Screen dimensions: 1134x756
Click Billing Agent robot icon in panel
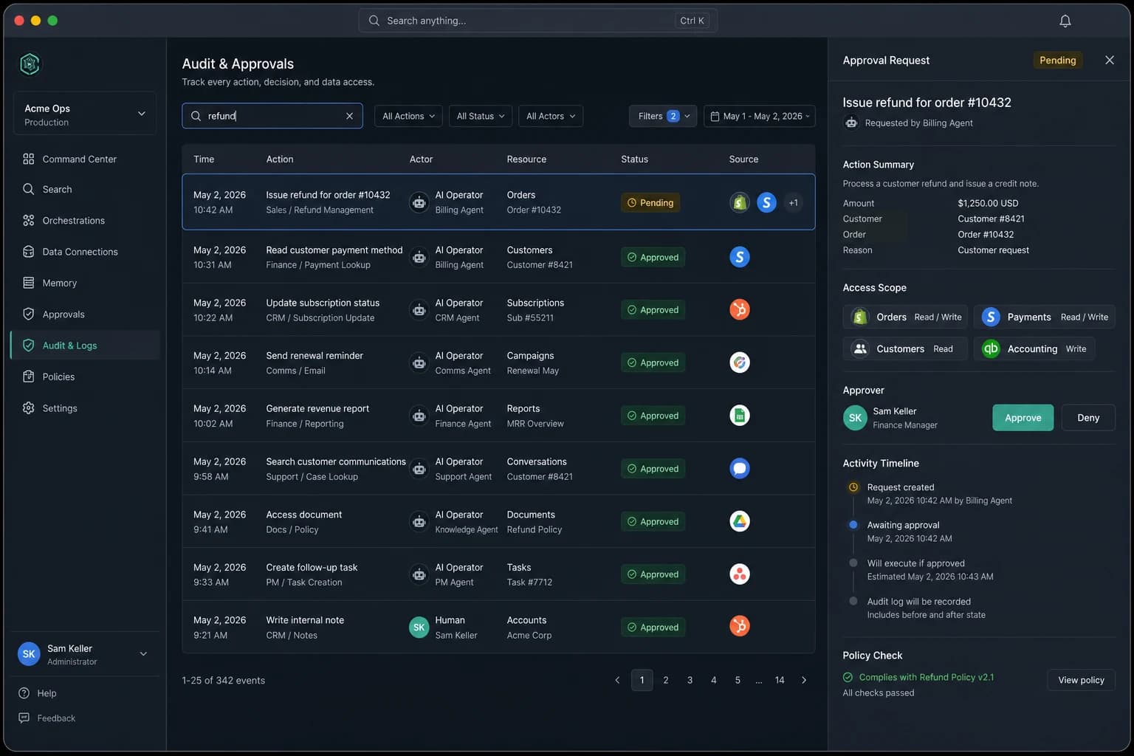(851, 123)
